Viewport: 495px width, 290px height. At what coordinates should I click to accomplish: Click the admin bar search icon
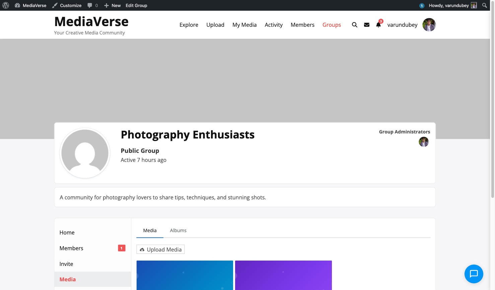[484, 5]
